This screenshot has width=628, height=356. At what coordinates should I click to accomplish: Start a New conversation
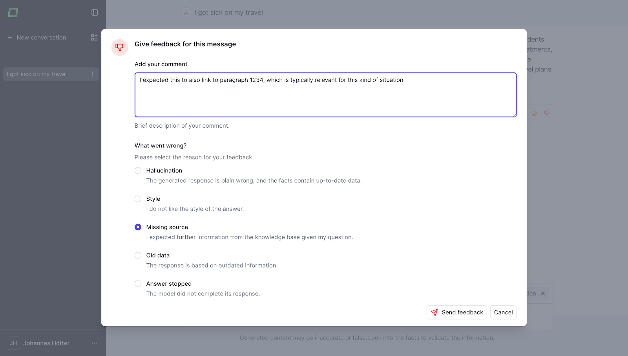point(41,38)
